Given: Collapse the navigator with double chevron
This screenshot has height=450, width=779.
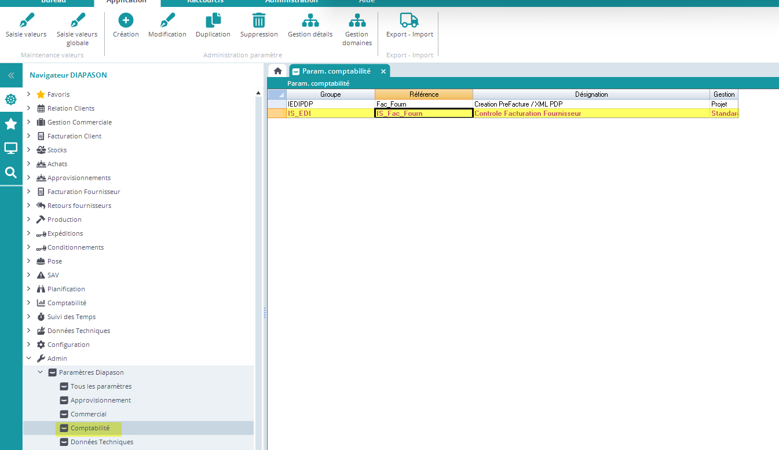Looking at the screenshot, I should pyautogui.click(x=10, y=76).
